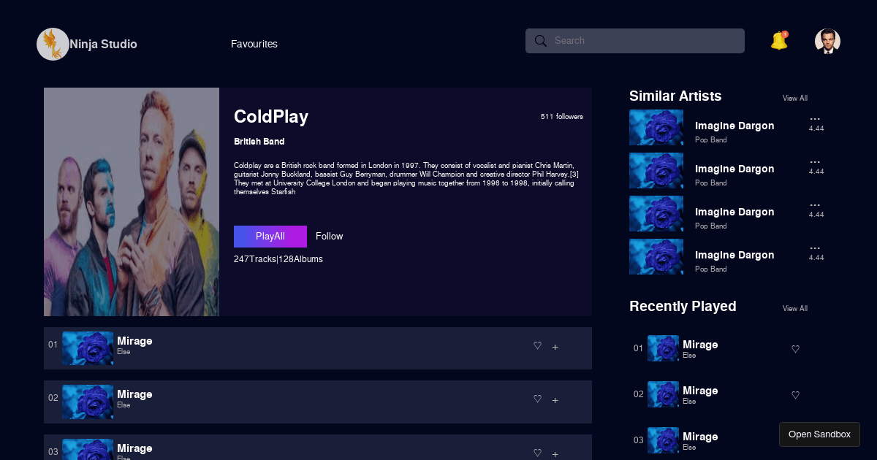Click the Coldplay biography paragraph
This screenshot has width=877, height=460.
[406, 178]
